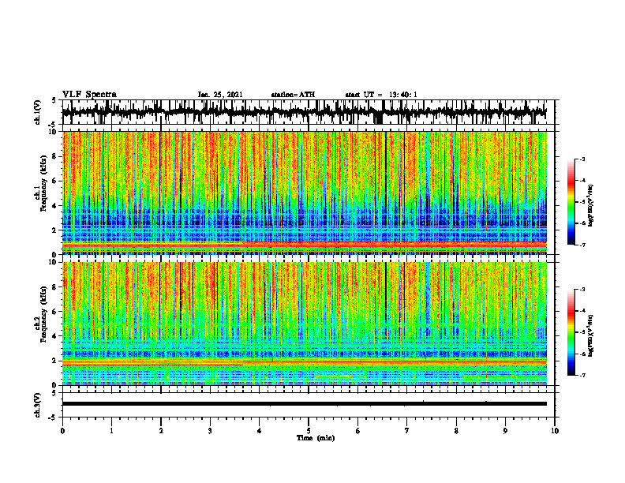Click the "station= ATH" header text
This screenshot has height=483, width=625.
click(x=293, y=95)
